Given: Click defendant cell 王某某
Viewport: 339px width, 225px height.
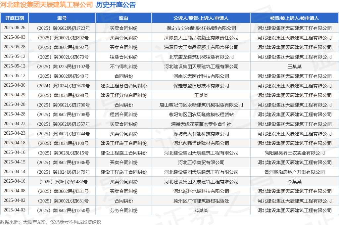Looking at the screenshot, I should point(294,67).
